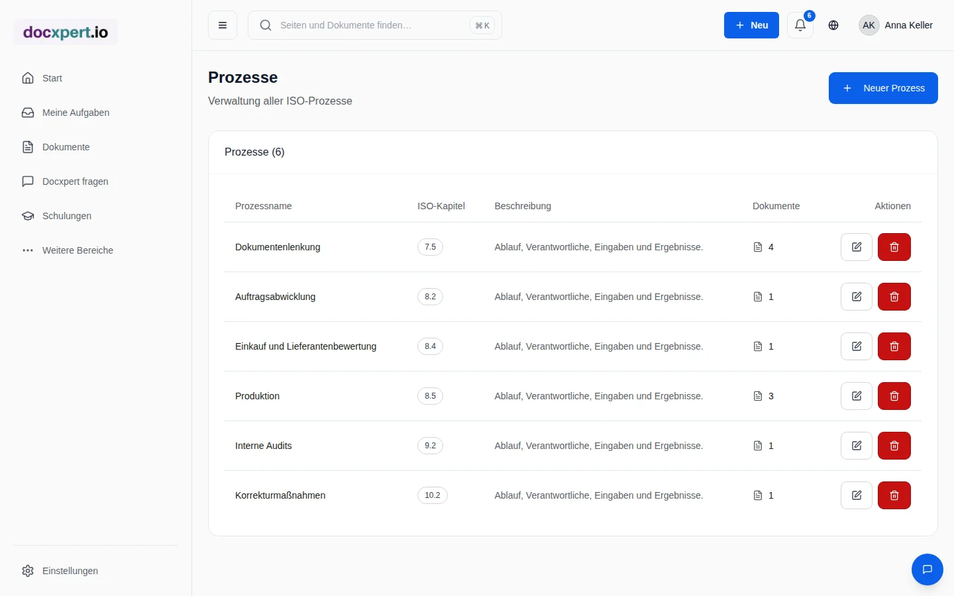954x596 pixels.
Task: Open the language globe selector
Action: point(833,25)
